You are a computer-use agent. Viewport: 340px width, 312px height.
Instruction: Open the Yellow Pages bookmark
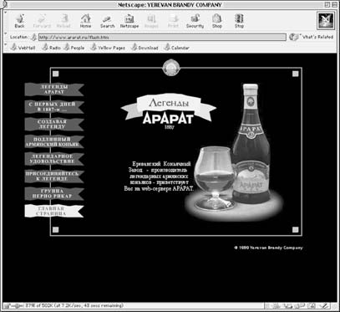(108, 48)
